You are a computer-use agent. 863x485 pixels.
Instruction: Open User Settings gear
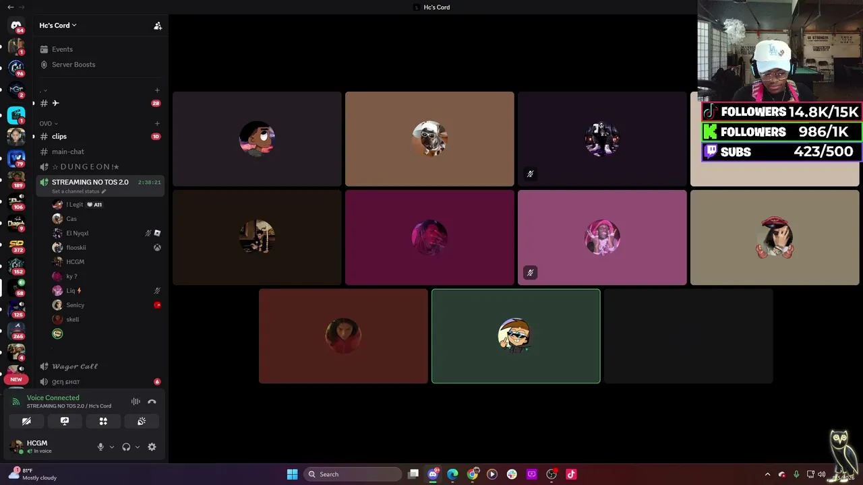(152, 447)
